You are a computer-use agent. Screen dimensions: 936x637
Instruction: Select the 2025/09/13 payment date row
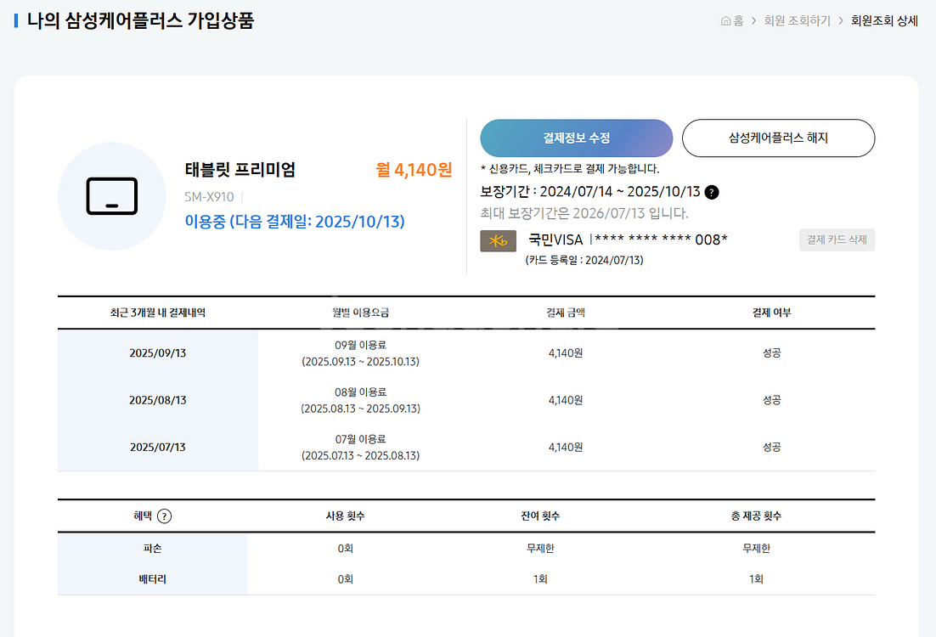[x=157, y=353]
